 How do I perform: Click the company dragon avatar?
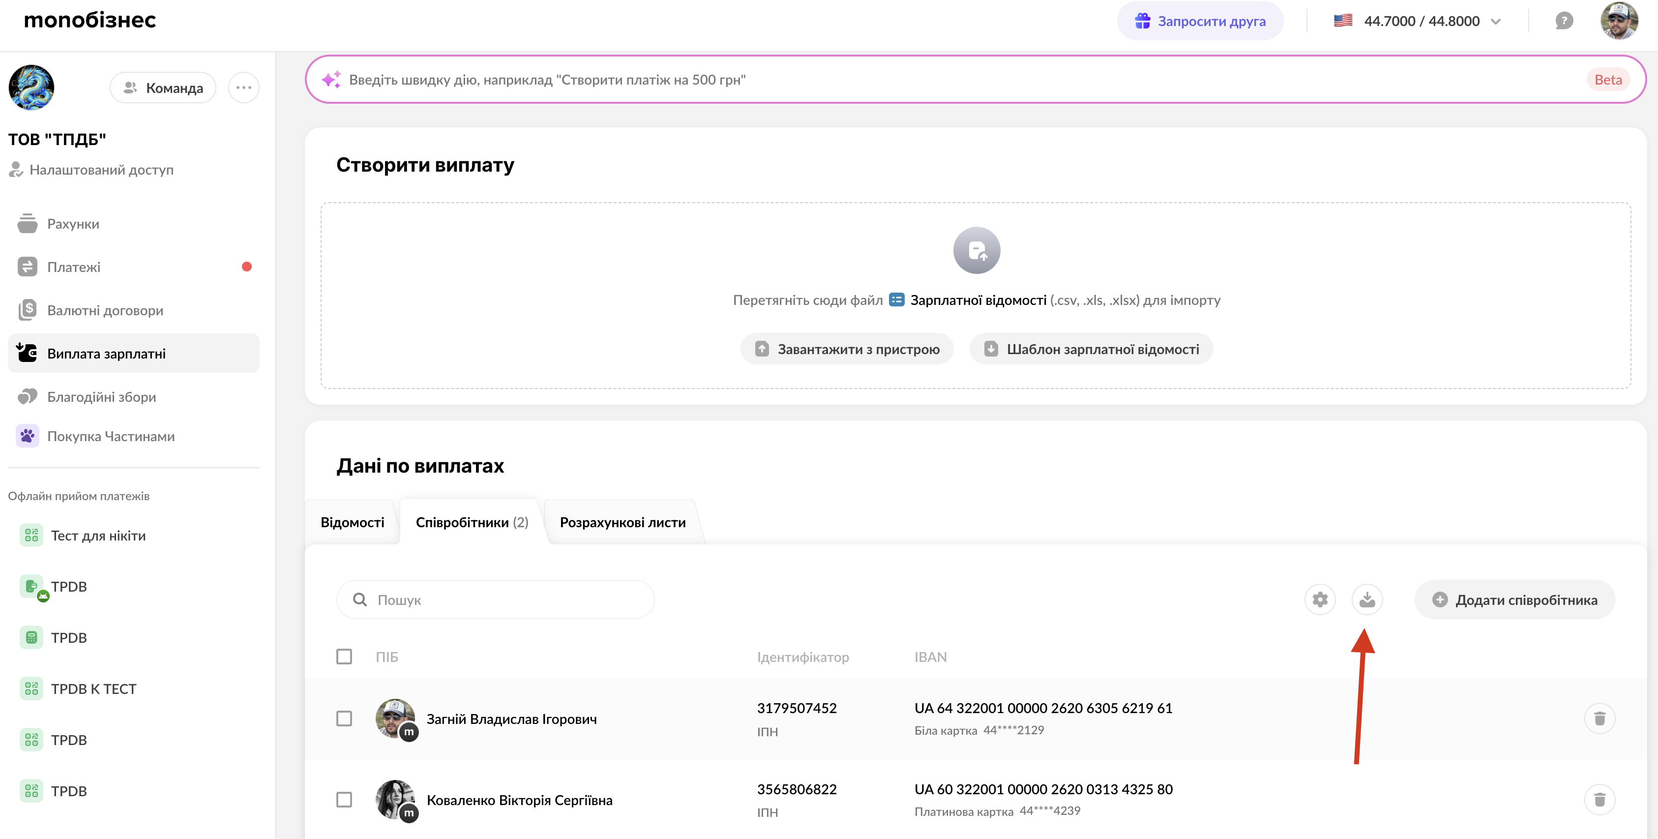tap(31, 87)
